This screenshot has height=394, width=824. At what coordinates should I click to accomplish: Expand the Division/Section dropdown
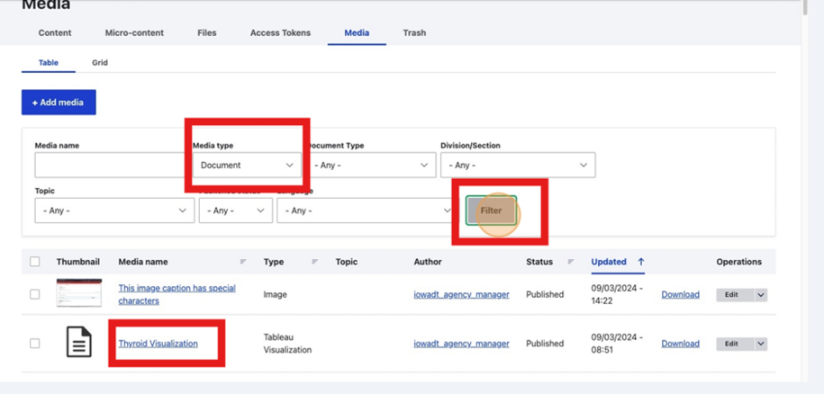coord(517,166)
